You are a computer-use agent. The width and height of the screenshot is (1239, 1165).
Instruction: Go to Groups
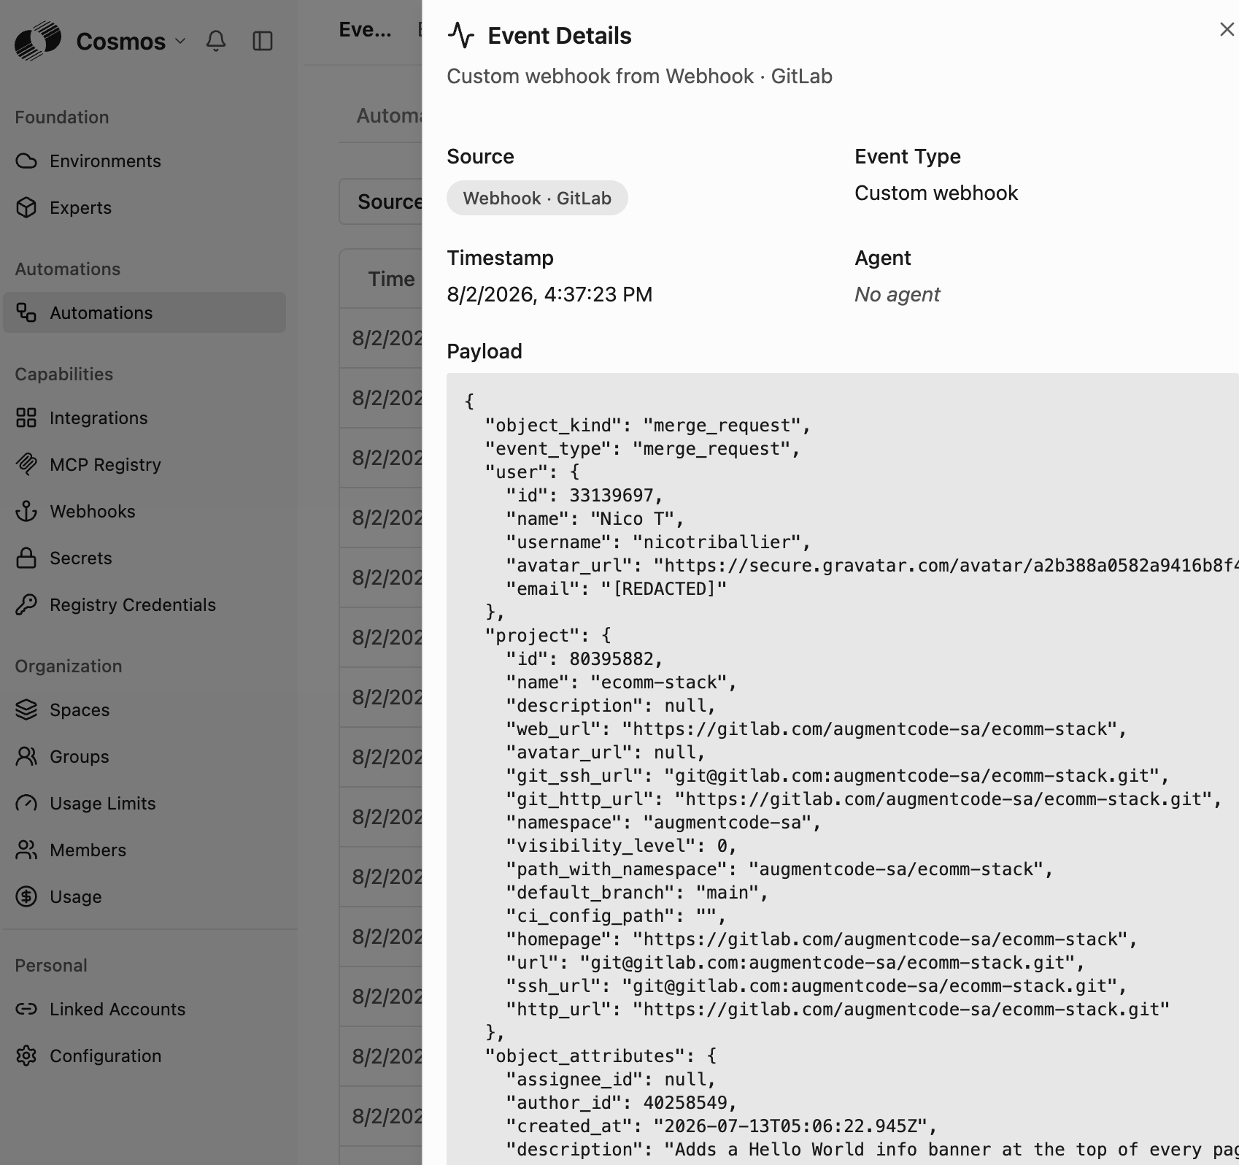pyautogui.click(x=144, y=757)
